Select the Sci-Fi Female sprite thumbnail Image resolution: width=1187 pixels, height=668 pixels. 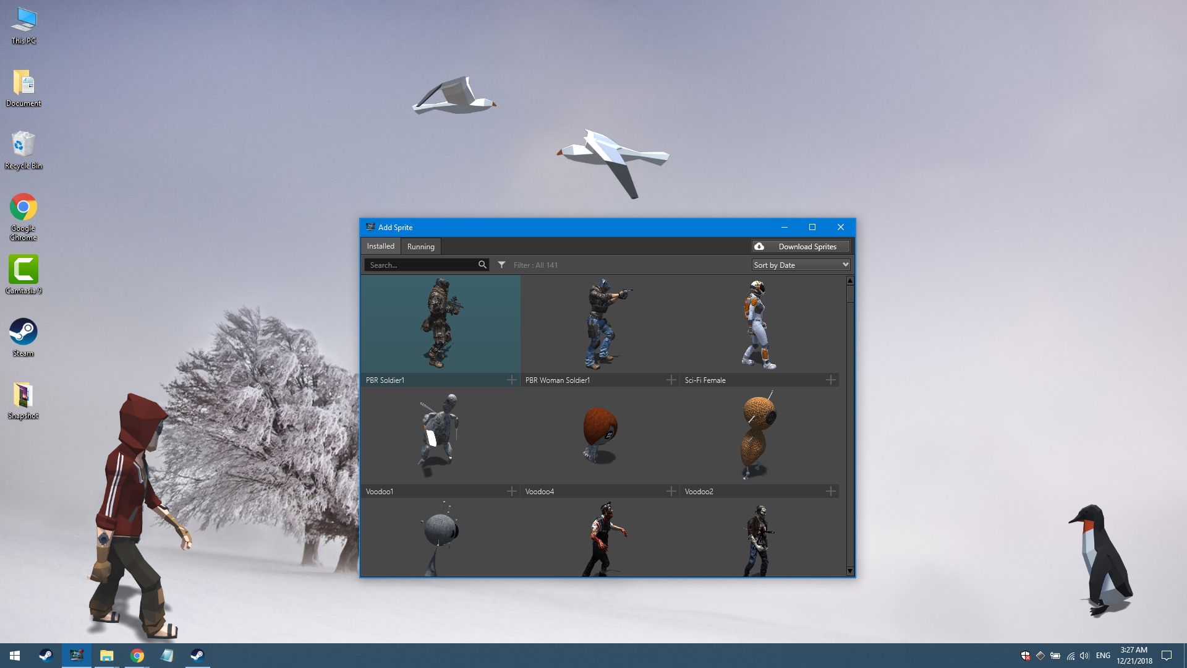(759, 324)
